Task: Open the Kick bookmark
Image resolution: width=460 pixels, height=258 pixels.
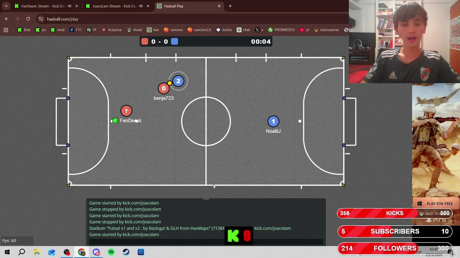Action: [x=23, y=30]
